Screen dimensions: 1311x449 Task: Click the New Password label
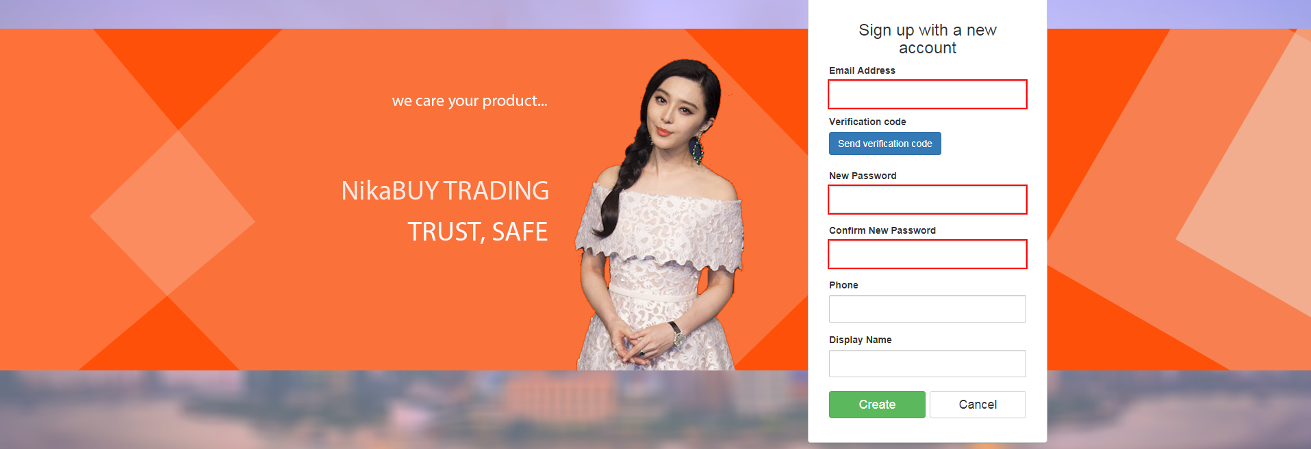click(863, 176)
